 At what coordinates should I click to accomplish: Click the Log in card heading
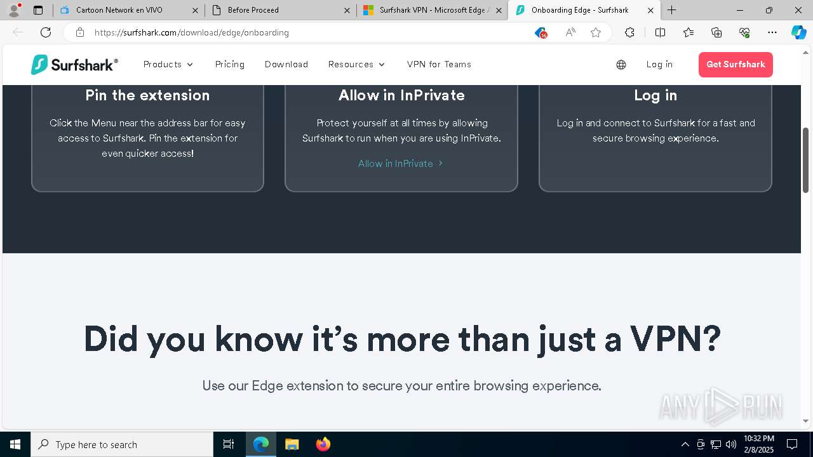coord(655,95)
